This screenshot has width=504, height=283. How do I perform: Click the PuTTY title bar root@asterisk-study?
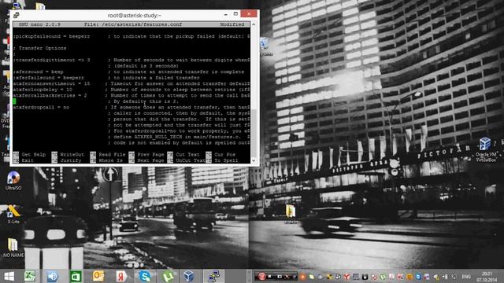[134, 16]
